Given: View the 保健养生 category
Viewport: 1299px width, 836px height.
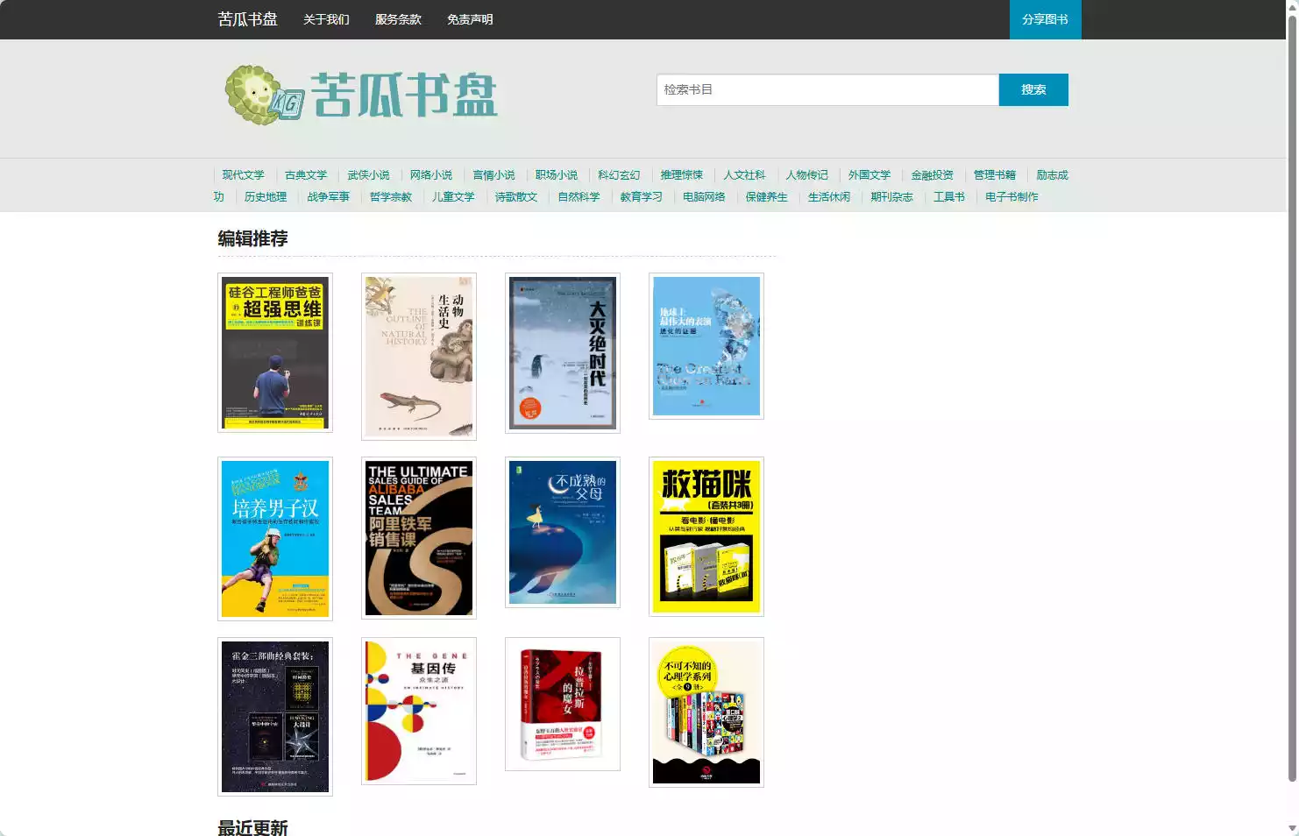Looking at the screenshot, I should coord(767,197).
